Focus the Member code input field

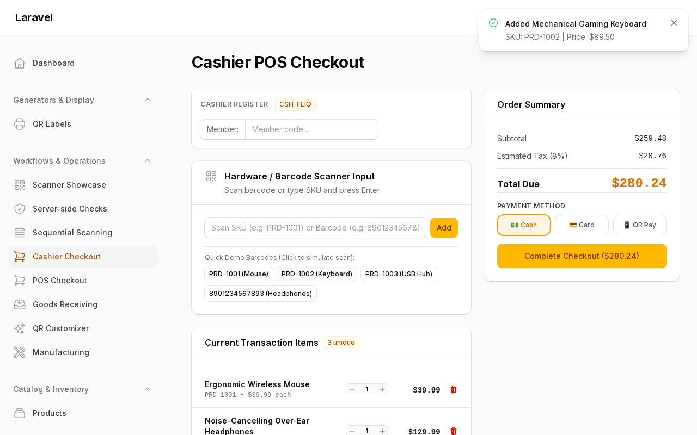click(x=311, y=129)
